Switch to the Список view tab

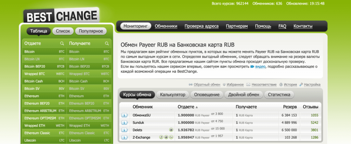click(x=63, y=31)
